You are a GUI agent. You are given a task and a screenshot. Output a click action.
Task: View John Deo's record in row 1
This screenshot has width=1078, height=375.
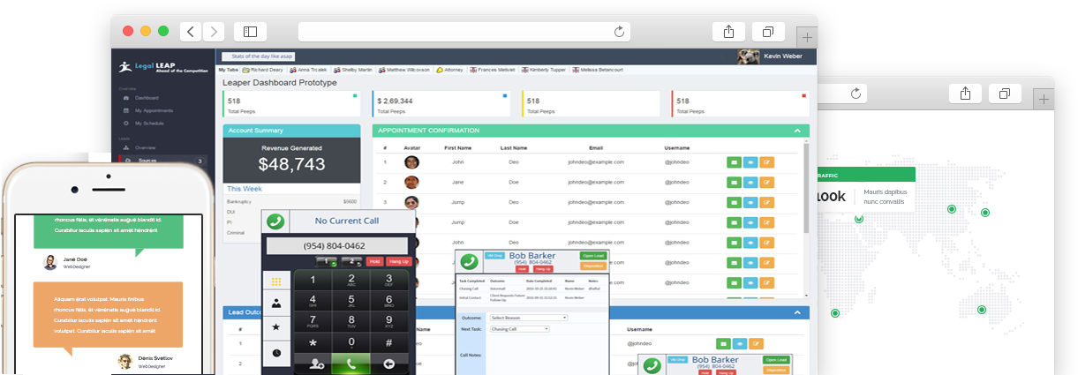click(750, 162)
